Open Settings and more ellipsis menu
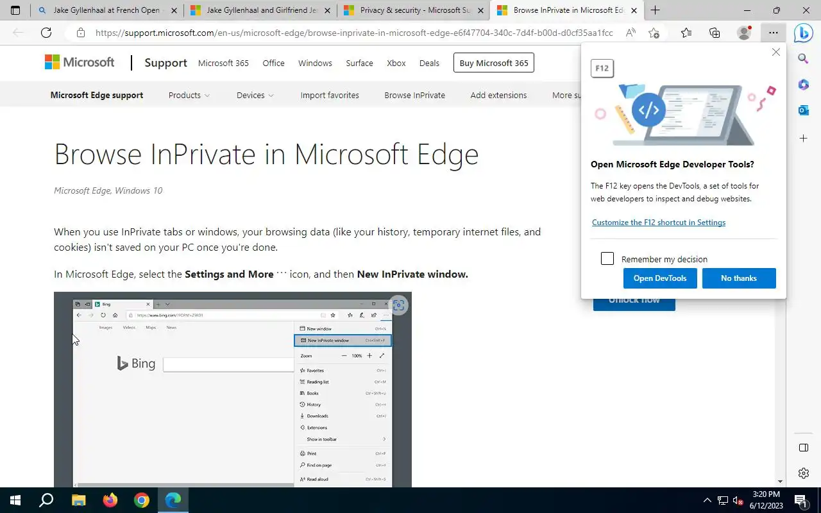Viewport: 821px width, 513px height. pyautogui.click(x=772, y=33)
